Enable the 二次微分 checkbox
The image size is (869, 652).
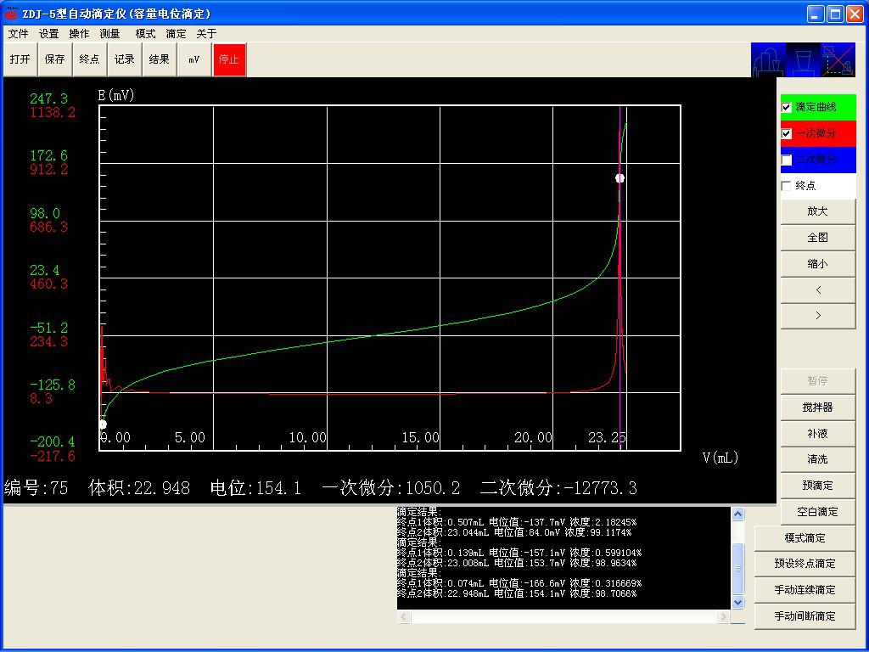tap(787, 160)
